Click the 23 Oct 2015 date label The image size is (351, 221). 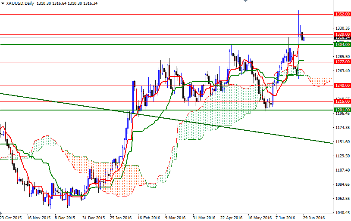point(11,218)
